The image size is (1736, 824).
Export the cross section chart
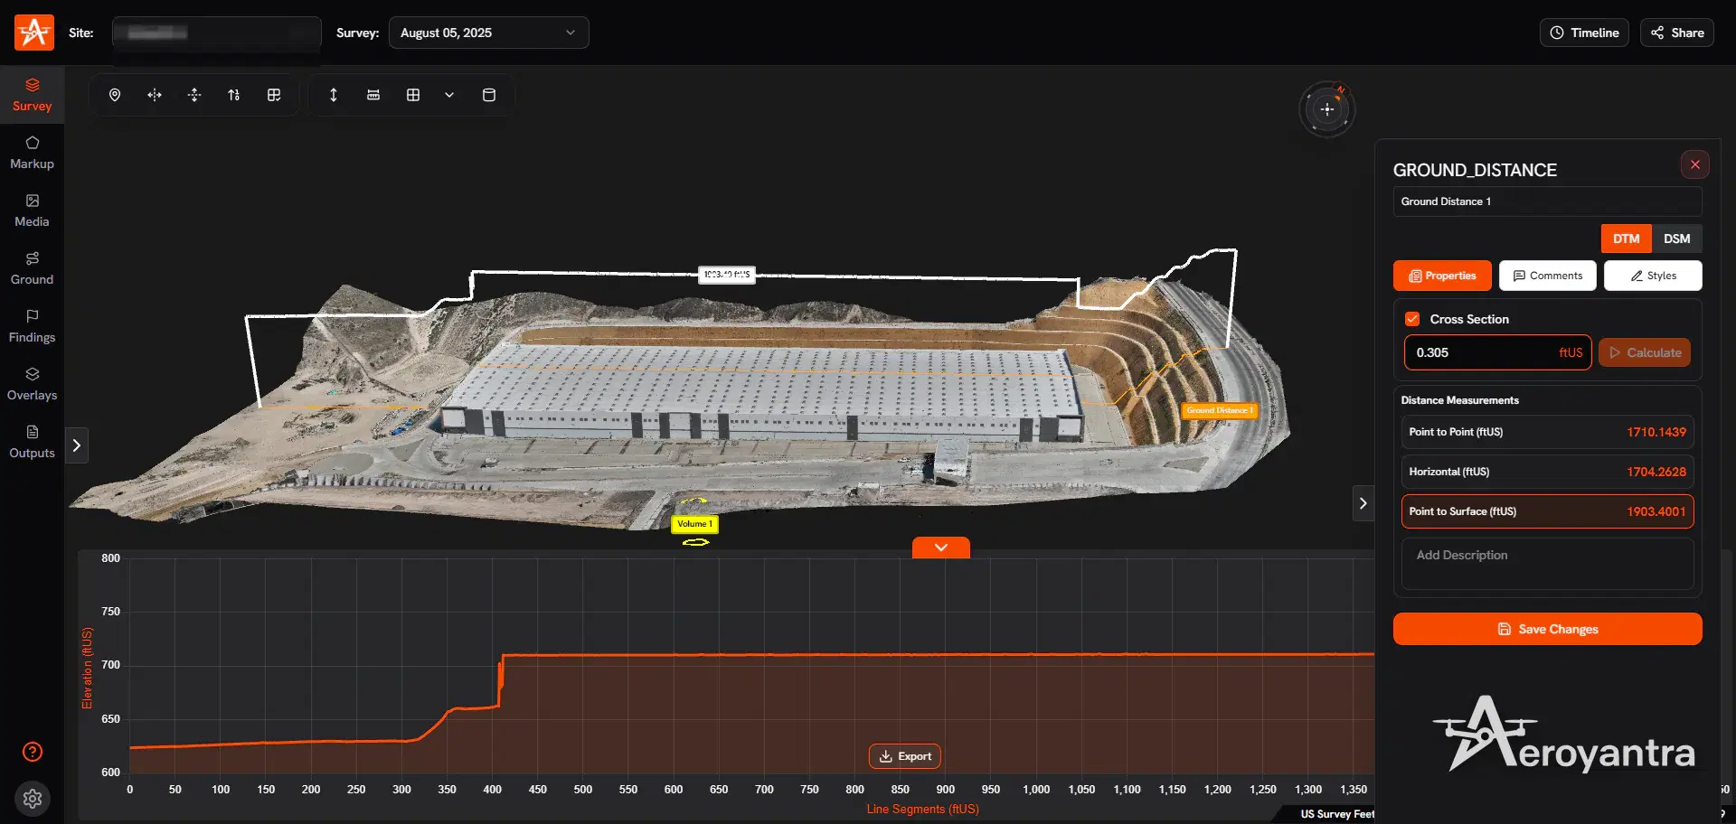(x=905, y=756)
